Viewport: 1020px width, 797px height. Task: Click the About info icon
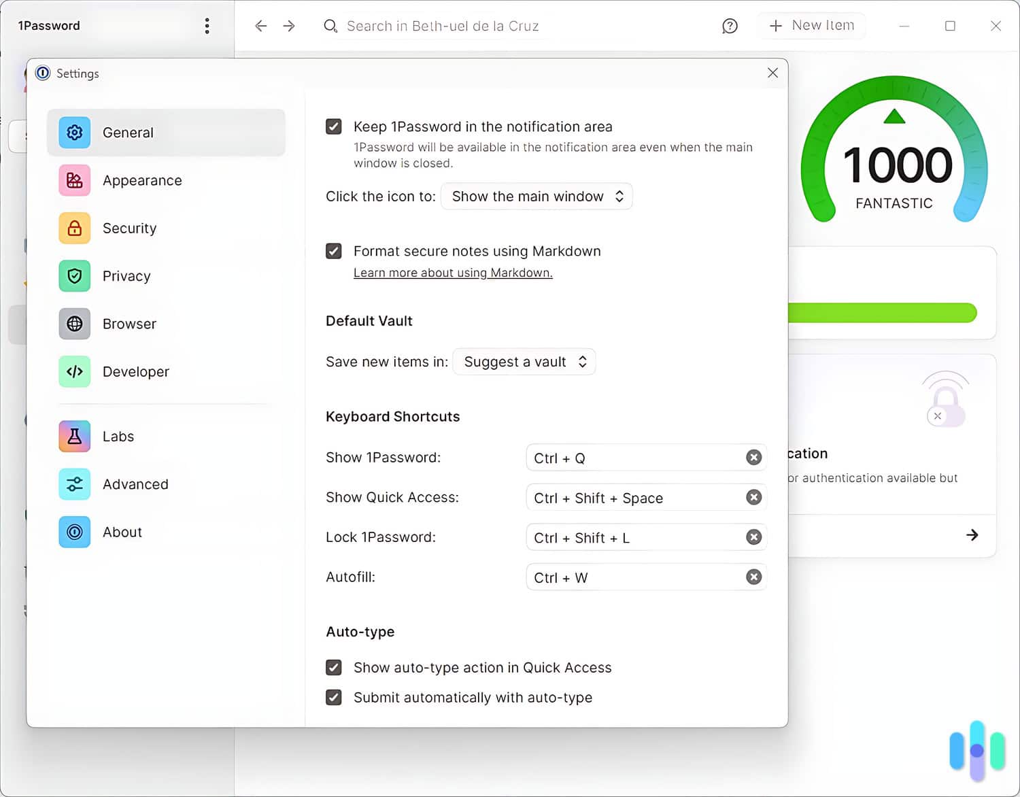tap(74, 532)
